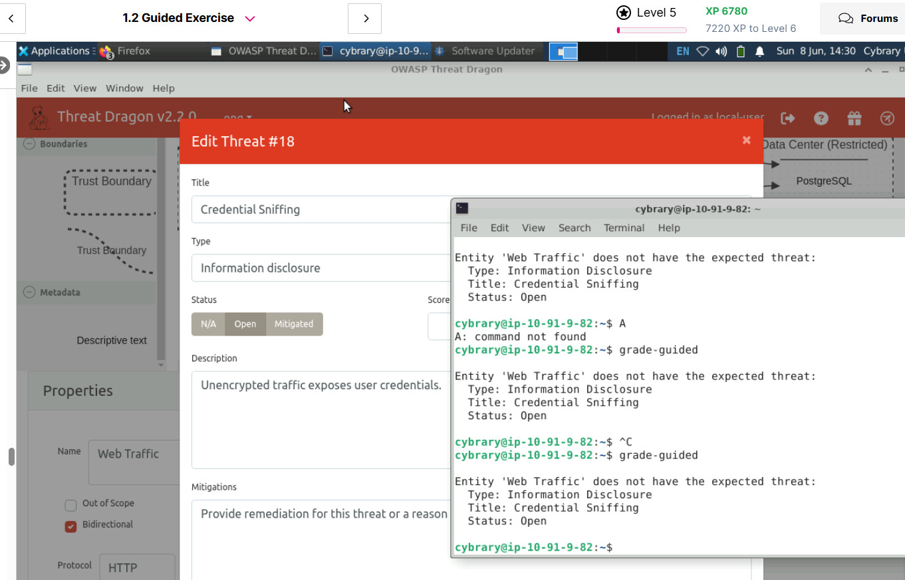Viewport: 905px width, 580px height.
Task: Enable the Out of Scope checkbox
Action: tap(71, 505)
